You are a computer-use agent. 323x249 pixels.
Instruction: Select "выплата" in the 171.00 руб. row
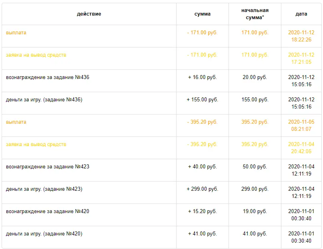pyautogui.click(x=16, y=33)
